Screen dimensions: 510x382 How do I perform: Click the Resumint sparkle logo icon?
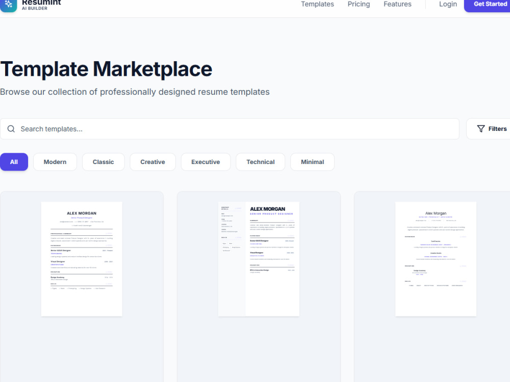click(x=9, y=5)
